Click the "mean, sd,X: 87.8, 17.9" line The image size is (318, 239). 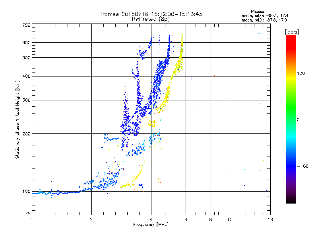(x=264, y=20)
